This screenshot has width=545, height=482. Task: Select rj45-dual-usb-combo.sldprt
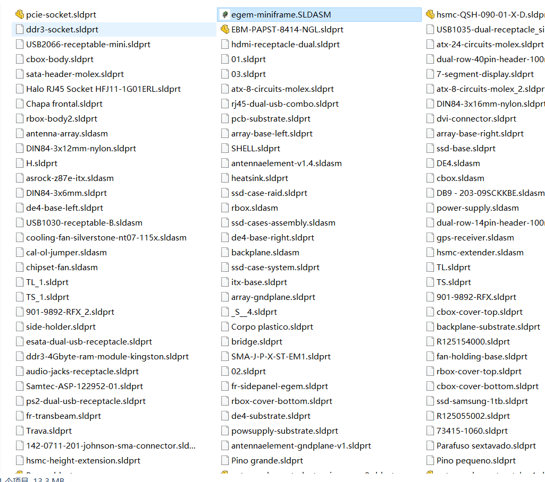(285, 104)
